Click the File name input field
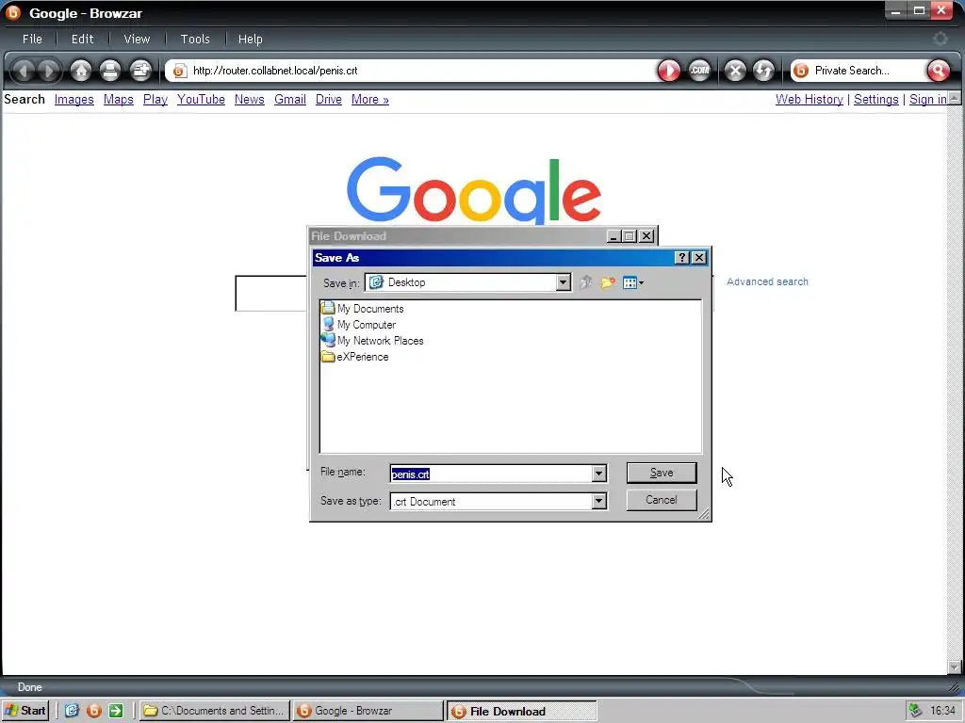This screenshot has width=965, height=723. click(490, 474)
